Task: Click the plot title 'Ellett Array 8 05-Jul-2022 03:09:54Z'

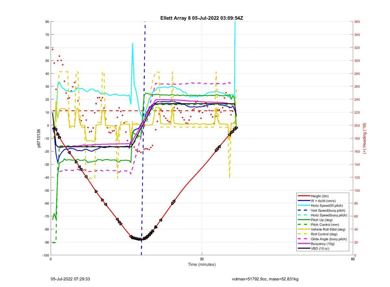Action: pos(201,18)
